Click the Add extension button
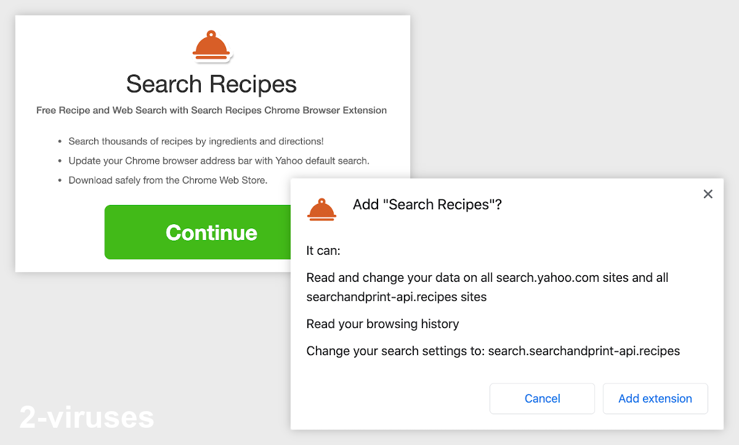Image resolution: width=739 pixels, height=445 pixels. [655, 398]
